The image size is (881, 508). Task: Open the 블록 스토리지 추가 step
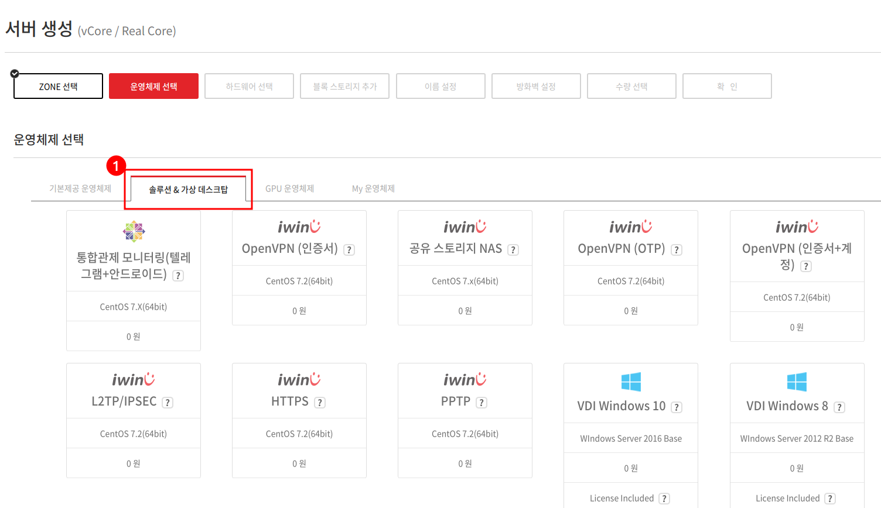344,86
